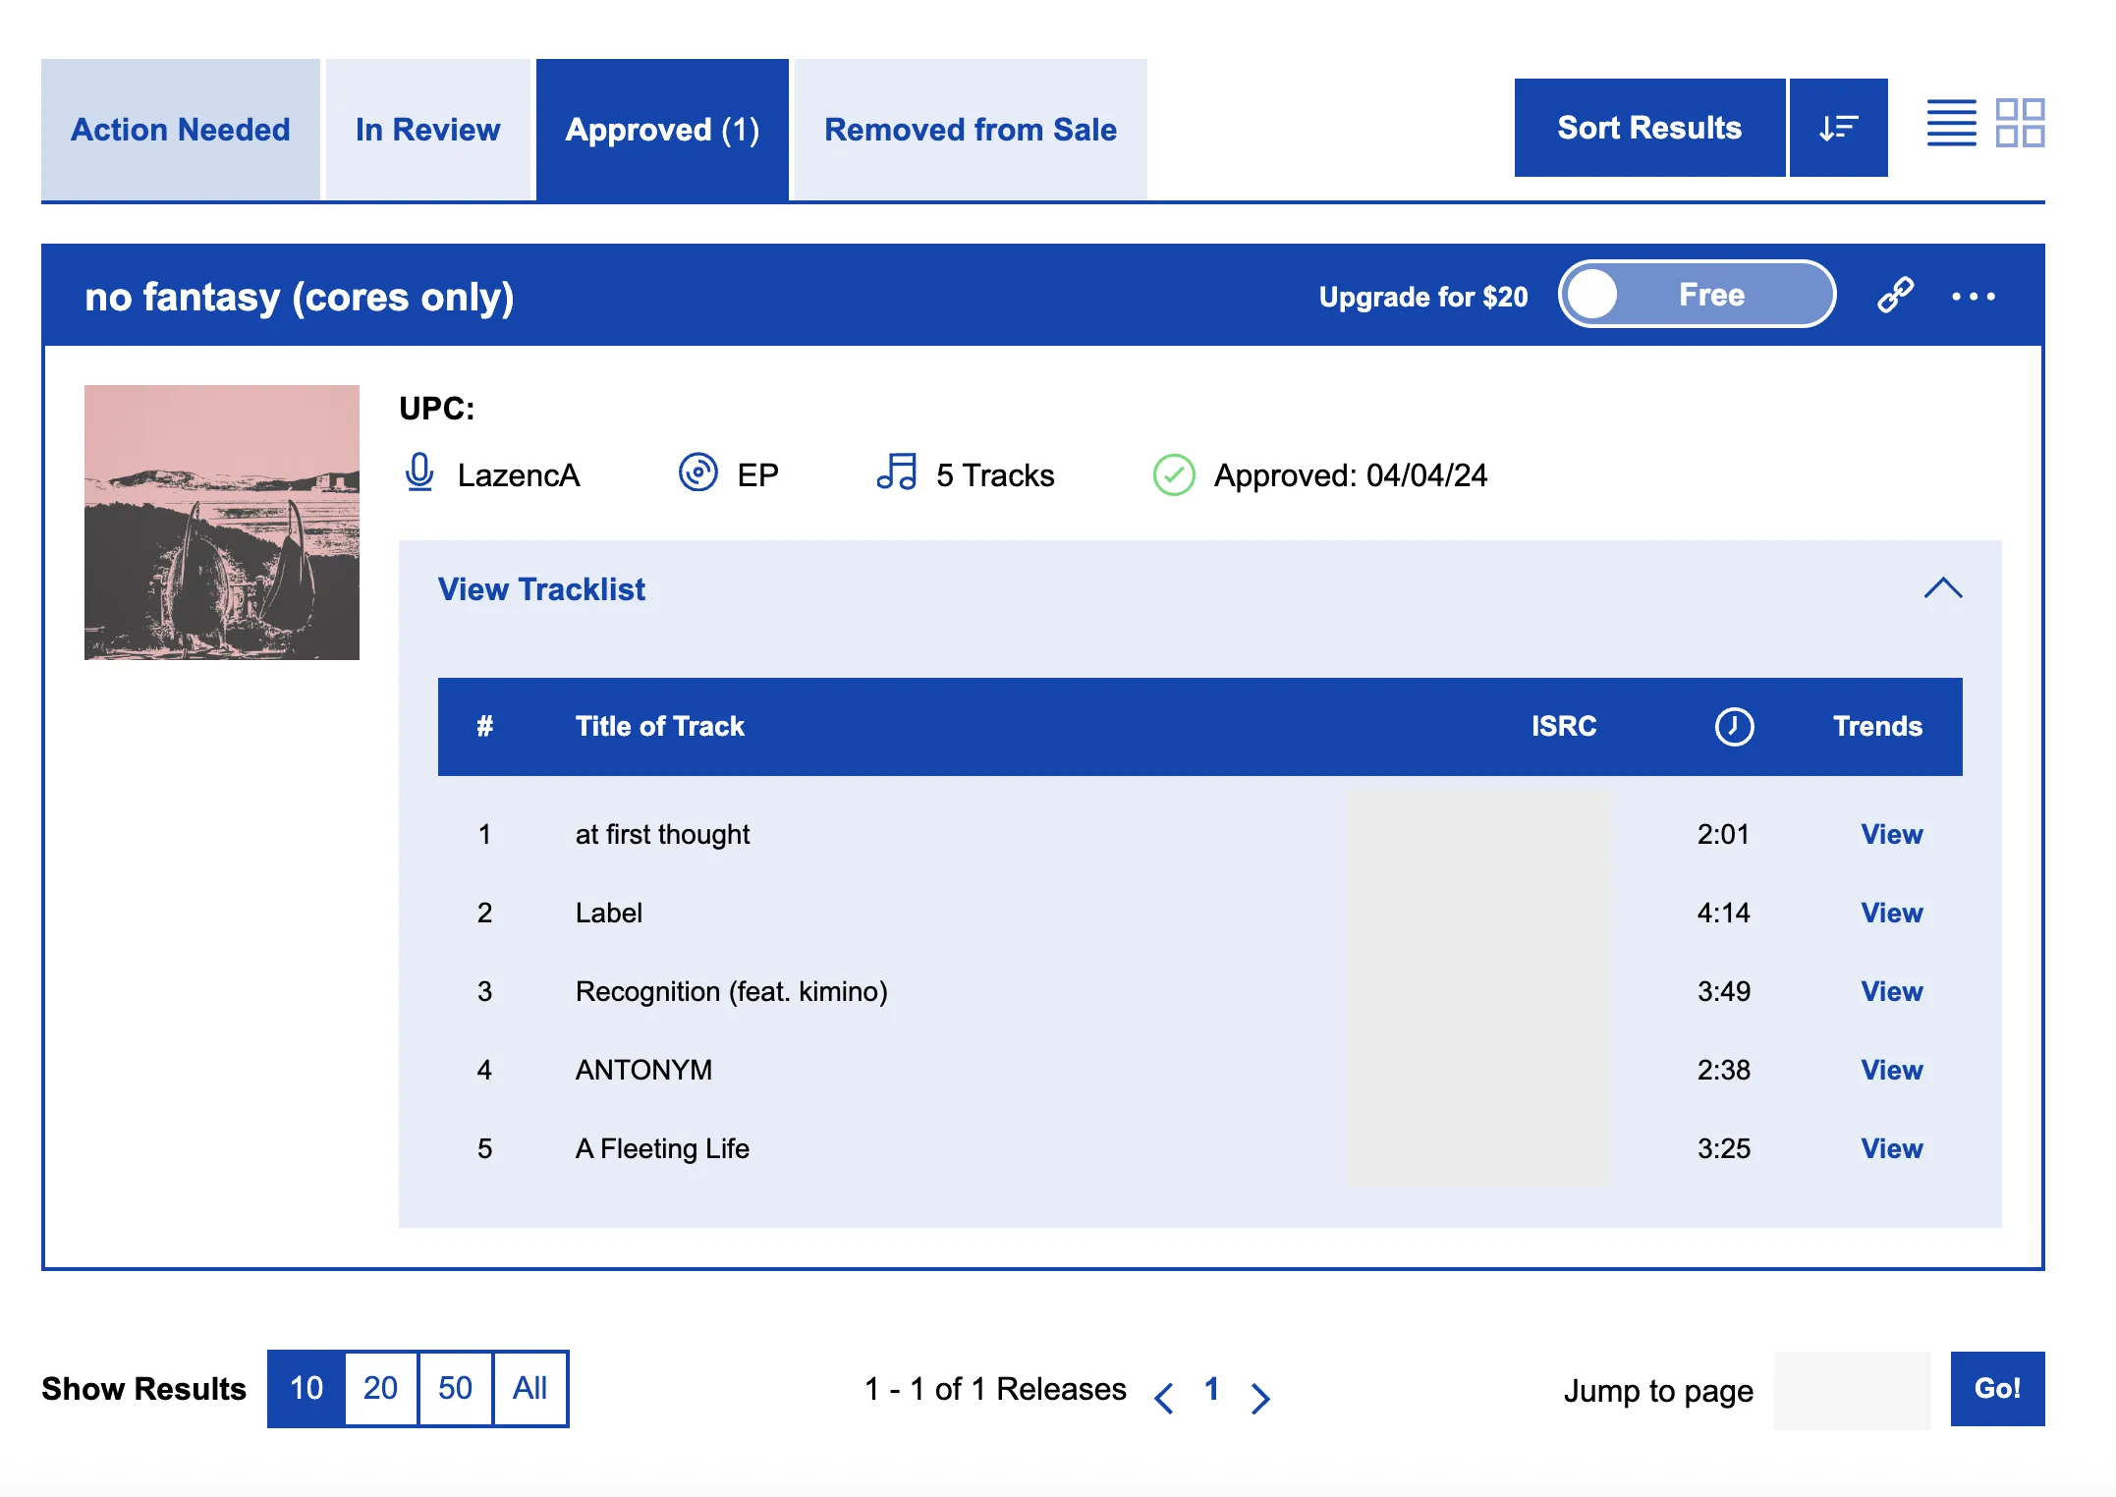Click the Jump to page input field
The width and height of the screenshot is (2116, 1497).
pos(1852,1390)
